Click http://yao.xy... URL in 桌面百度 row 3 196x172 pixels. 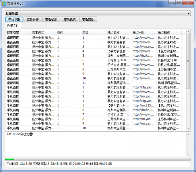[x=143, y=47]
